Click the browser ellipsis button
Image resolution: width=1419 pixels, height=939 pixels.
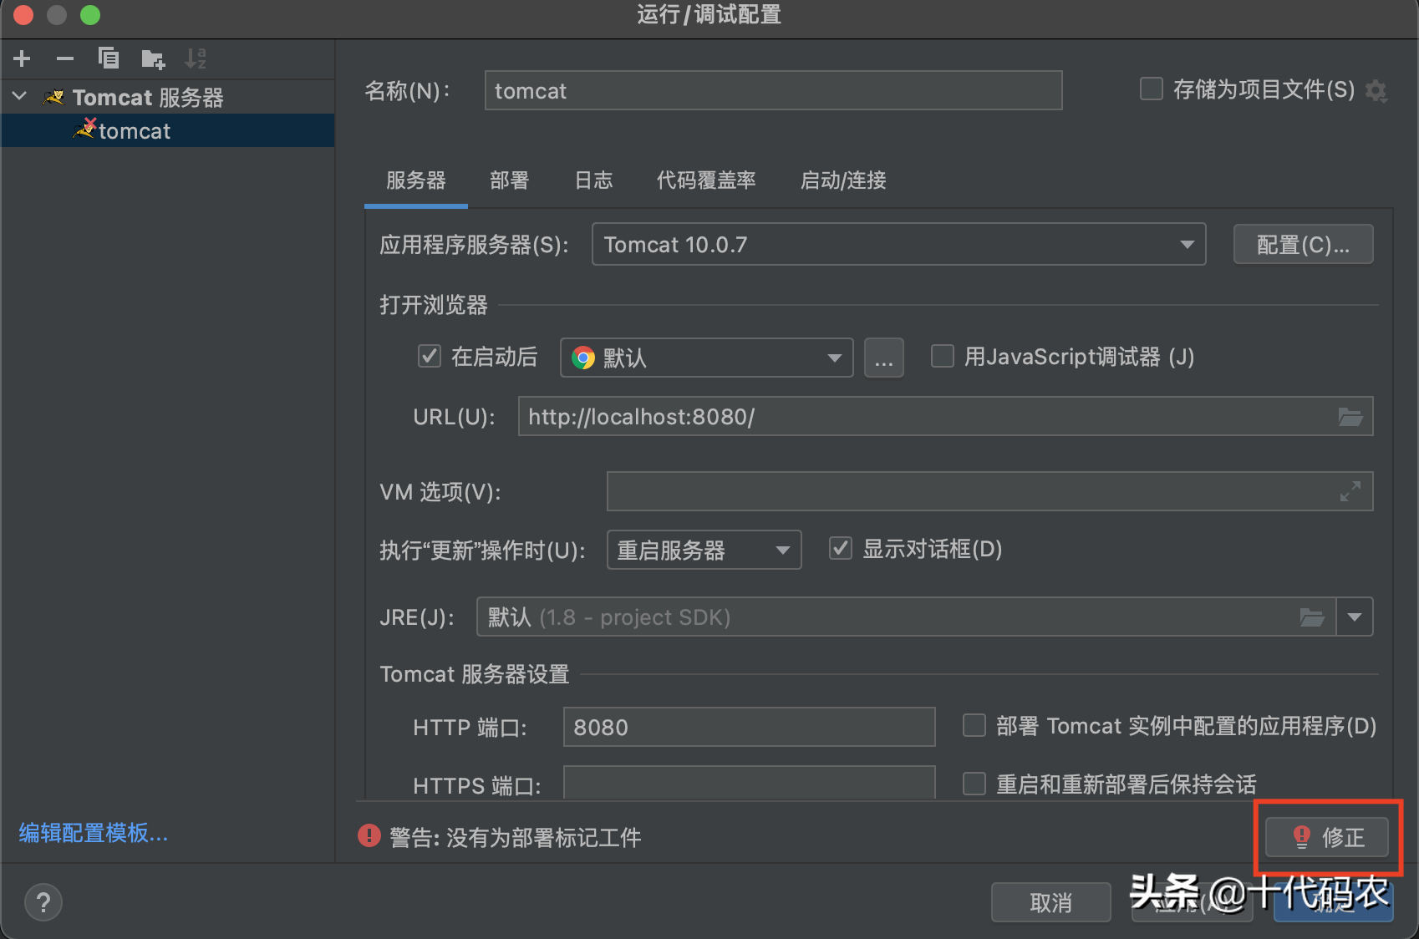[x=884, y=358]
